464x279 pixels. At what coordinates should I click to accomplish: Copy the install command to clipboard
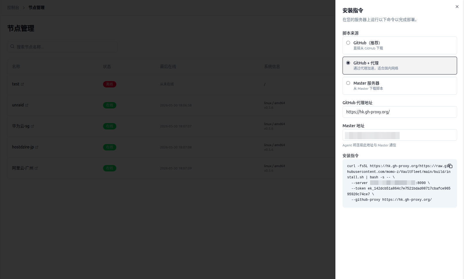pos(450,166)
